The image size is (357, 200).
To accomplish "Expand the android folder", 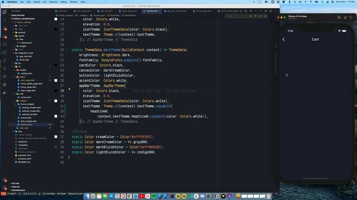I will [x=21, y=32].
